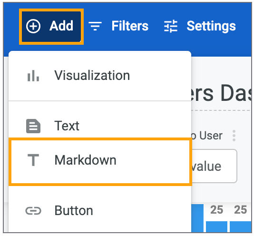
Task: Open the Settings toolbar option
Action: [200, 26]
